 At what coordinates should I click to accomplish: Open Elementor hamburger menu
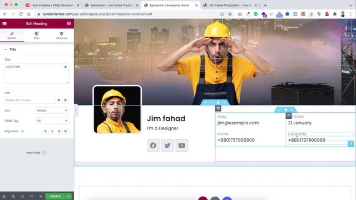4,23
